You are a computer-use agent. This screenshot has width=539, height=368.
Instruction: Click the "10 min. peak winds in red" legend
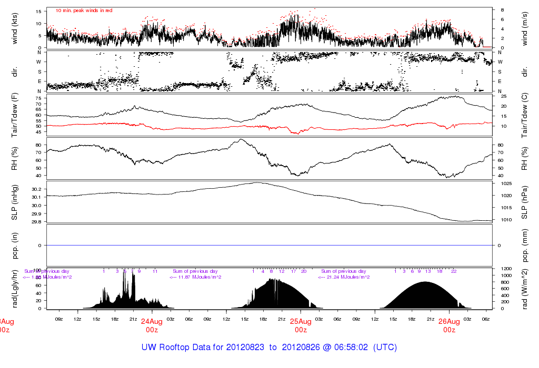click(x=84, y=11)
